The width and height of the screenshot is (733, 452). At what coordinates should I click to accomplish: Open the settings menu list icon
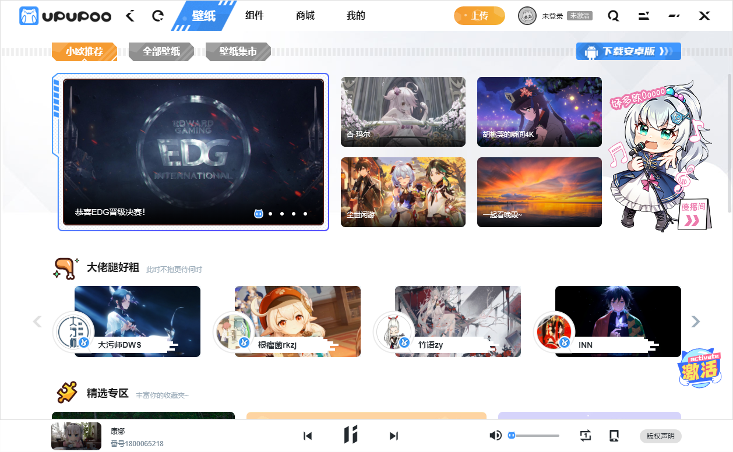[643, 16]
